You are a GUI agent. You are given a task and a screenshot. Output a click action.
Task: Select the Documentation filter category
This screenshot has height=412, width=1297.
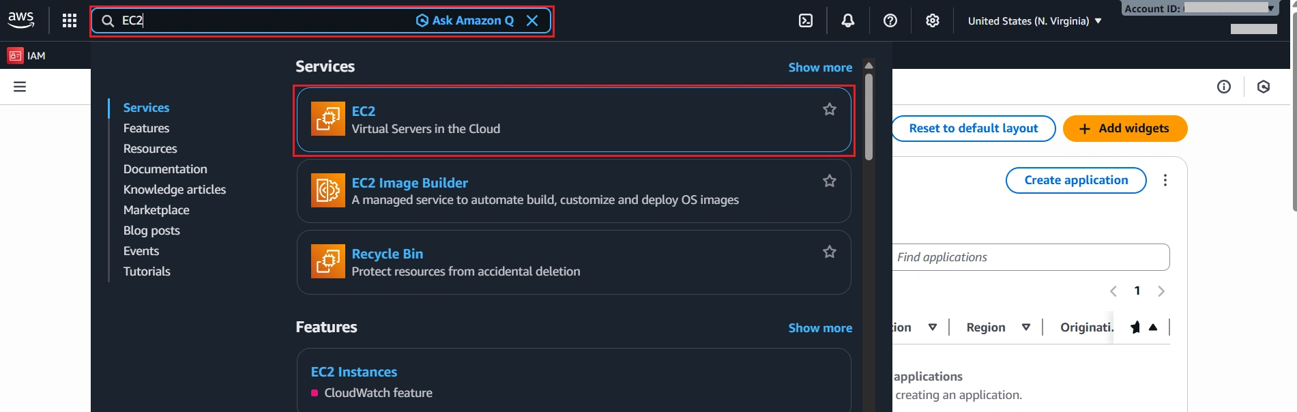165,169
